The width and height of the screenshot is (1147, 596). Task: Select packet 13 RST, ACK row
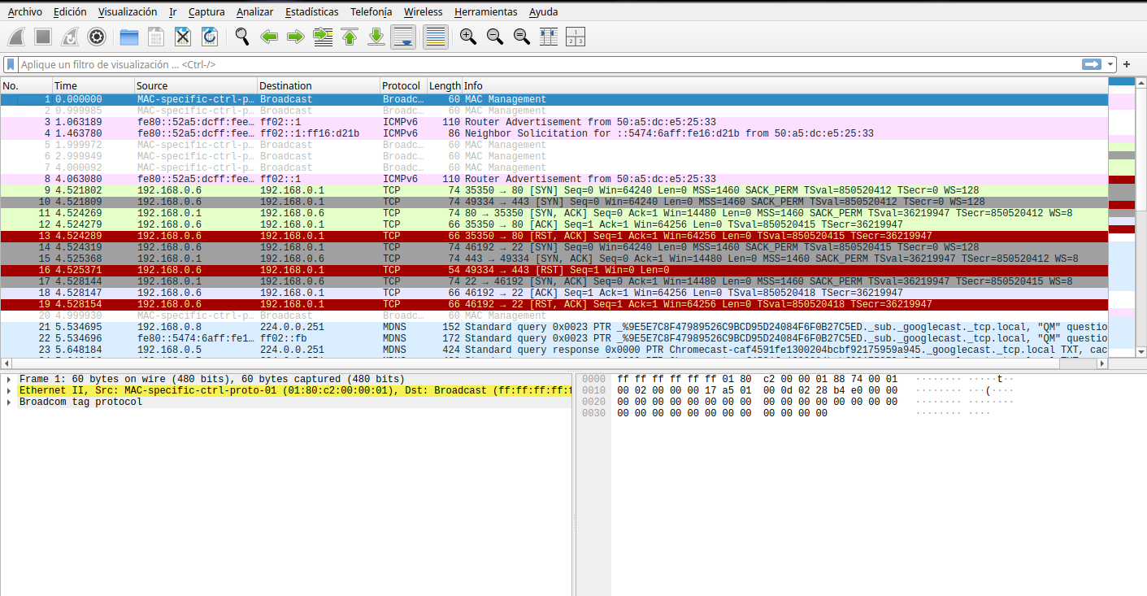(x=554, y=236)
